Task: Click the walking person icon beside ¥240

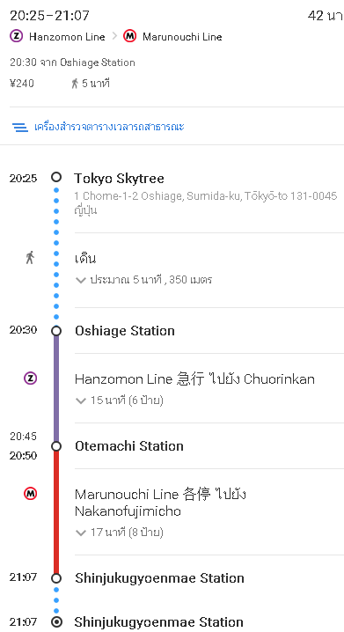Action: [x=75, y=84]
